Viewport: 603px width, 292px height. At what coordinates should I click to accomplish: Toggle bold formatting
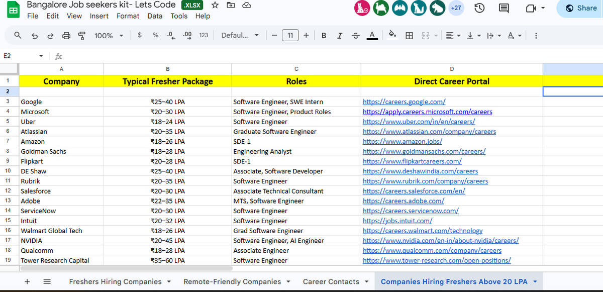point(324,35)
